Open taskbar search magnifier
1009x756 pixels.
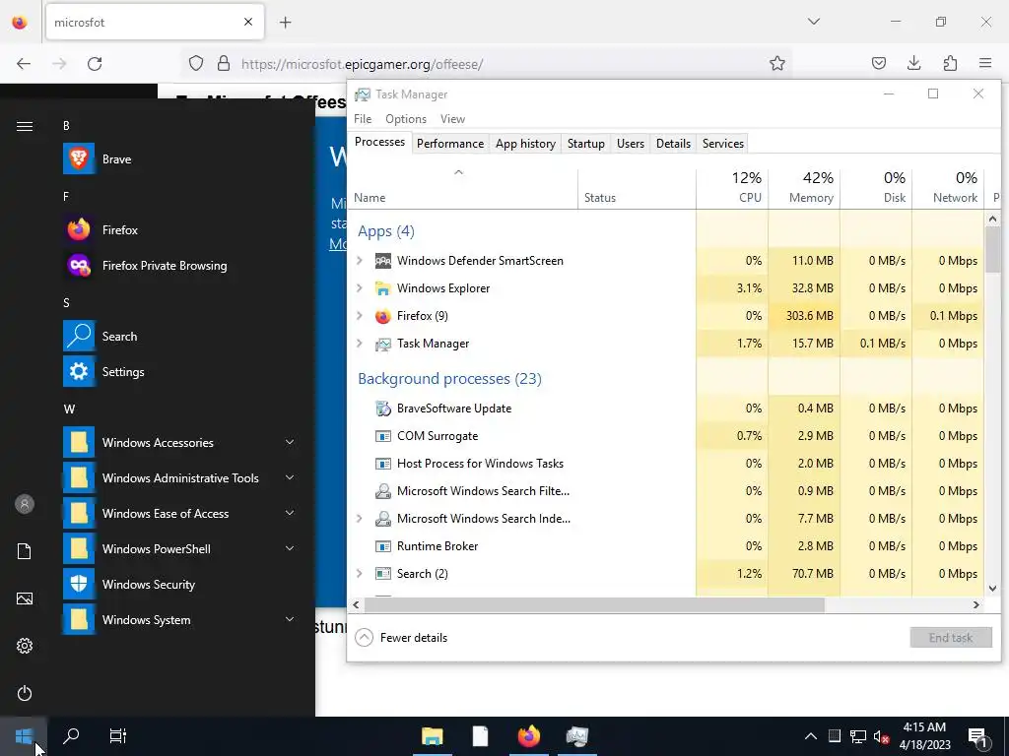coord(71,736)
